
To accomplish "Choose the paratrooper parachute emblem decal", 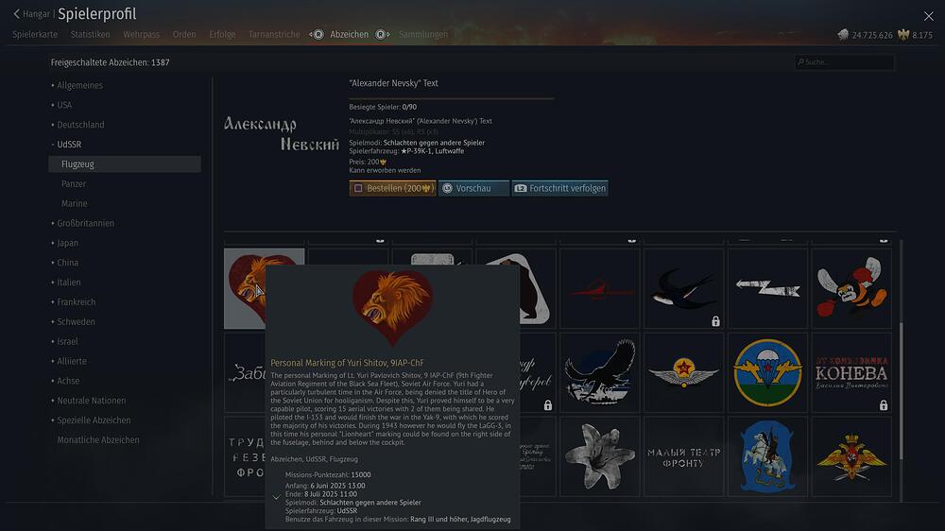I will pyautogui.click(x=767, y=372).
